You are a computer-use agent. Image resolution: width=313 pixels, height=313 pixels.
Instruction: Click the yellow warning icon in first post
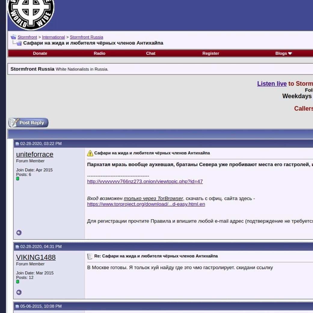coord(90,153)
